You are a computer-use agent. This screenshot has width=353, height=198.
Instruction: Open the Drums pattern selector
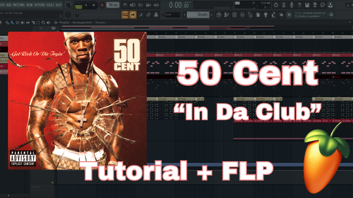point(198,15)
